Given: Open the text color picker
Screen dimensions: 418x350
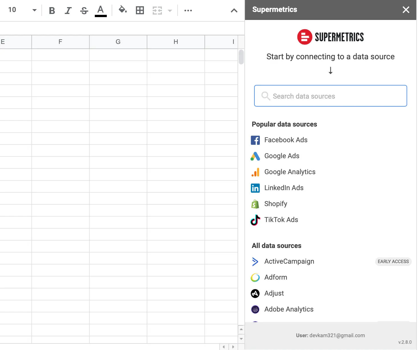Looking at the screenshot, I should point(101,11).
